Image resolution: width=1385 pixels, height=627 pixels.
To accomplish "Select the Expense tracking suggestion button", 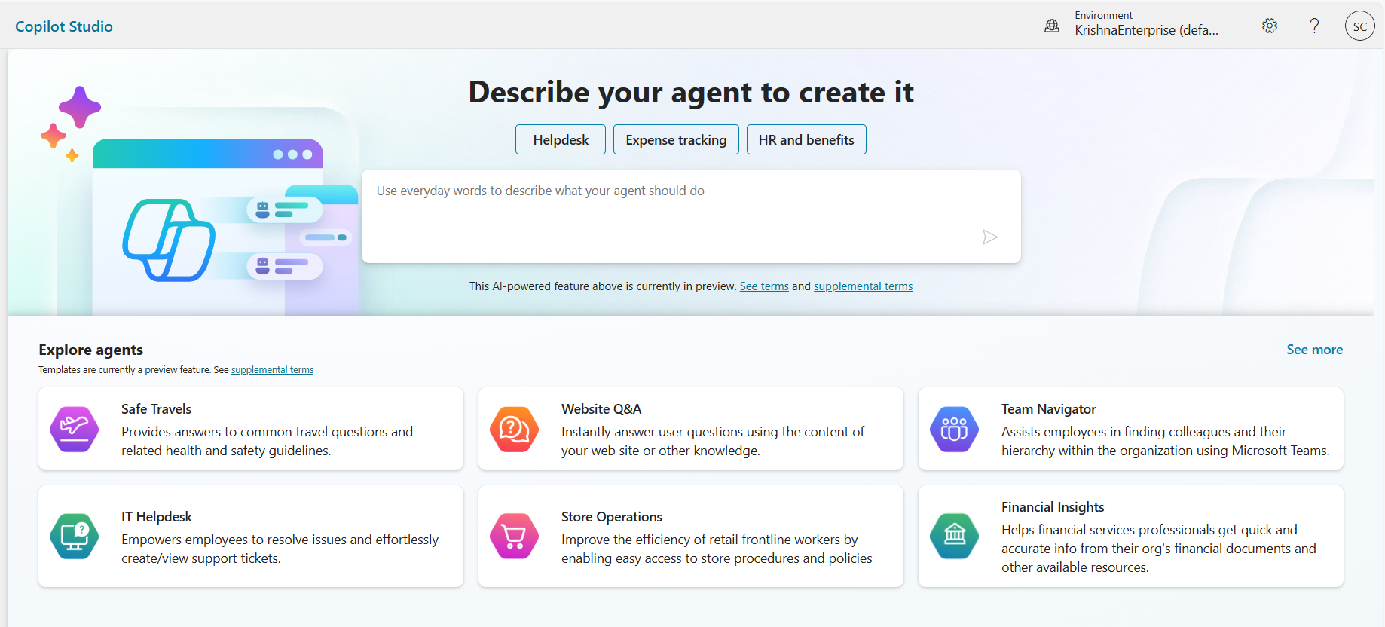I will click(x=676, y=139).
